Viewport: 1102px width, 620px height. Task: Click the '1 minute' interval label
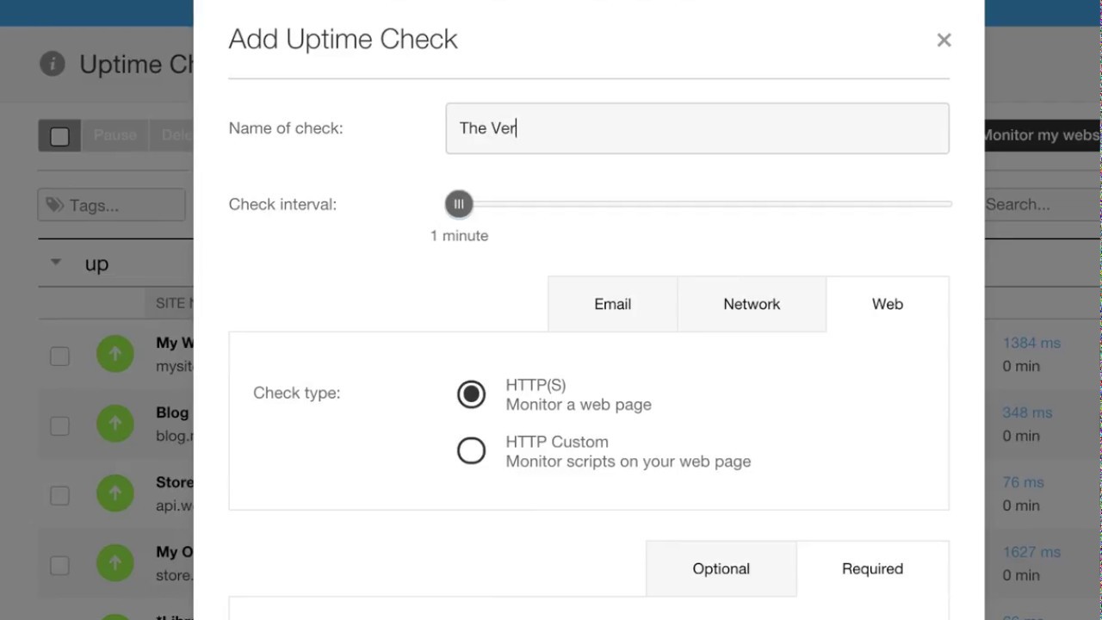(x=459, y=235)
